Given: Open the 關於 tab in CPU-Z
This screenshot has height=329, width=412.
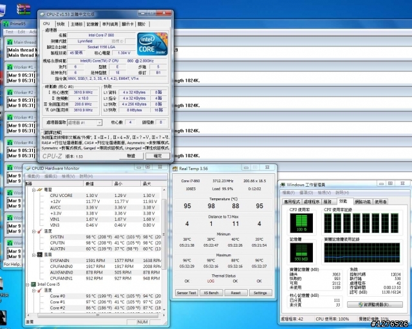Looking at the screenshot, I should 142,24.
